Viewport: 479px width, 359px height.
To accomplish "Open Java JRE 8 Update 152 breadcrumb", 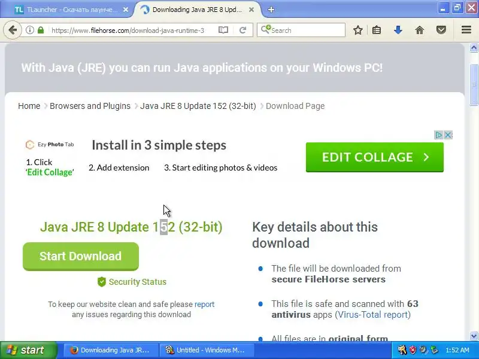I will point(198,106).
